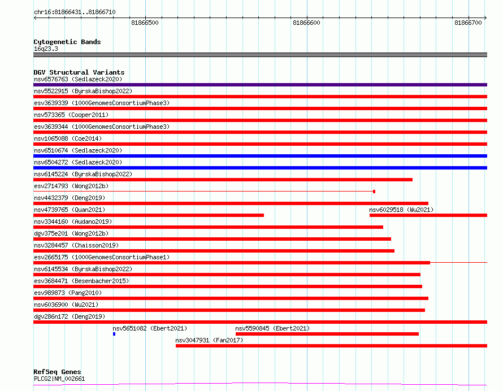Click the chr16:81866431..81866710 region label
503x391 pixels.
click(x=75, y=12)
